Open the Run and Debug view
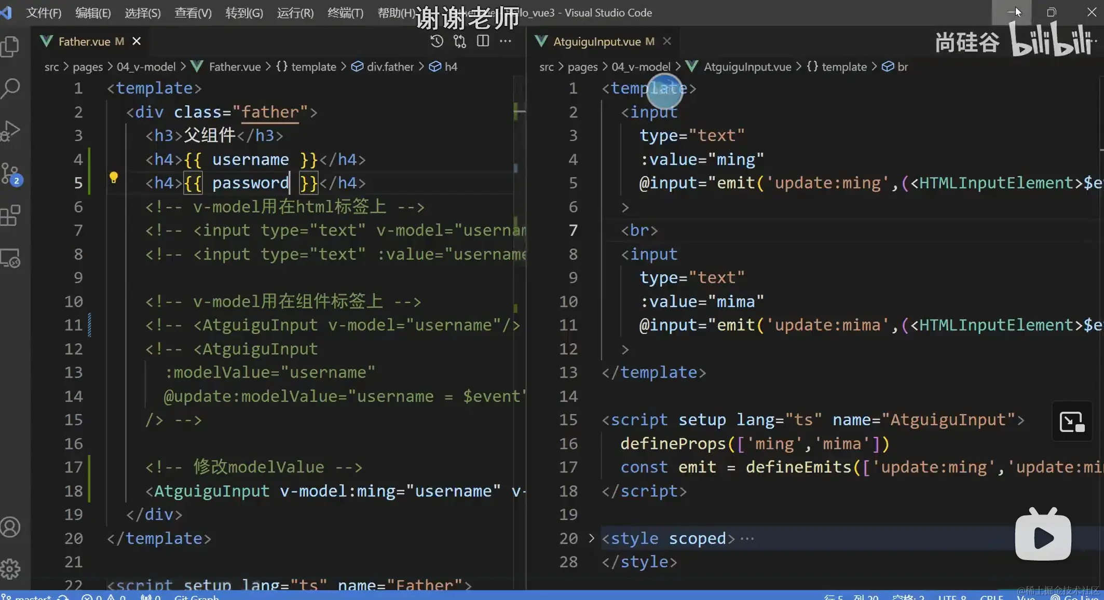The width and height of the screenshot is (1104, 600). click(x=10, y=131)
